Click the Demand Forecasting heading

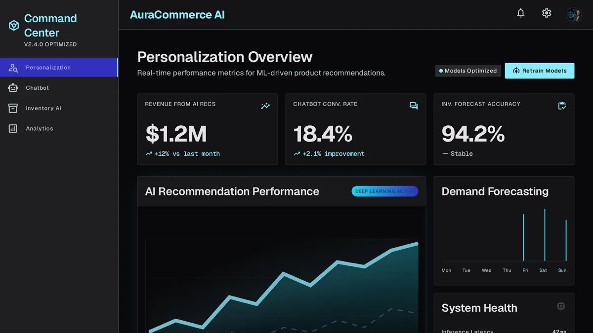pos(495,191)
